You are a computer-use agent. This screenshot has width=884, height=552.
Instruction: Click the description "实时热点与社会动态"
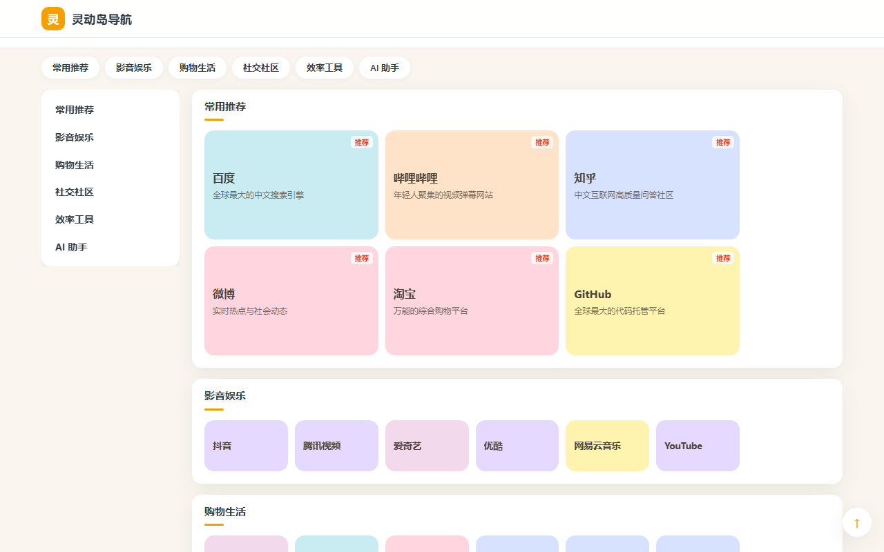[x=250, y=311]
